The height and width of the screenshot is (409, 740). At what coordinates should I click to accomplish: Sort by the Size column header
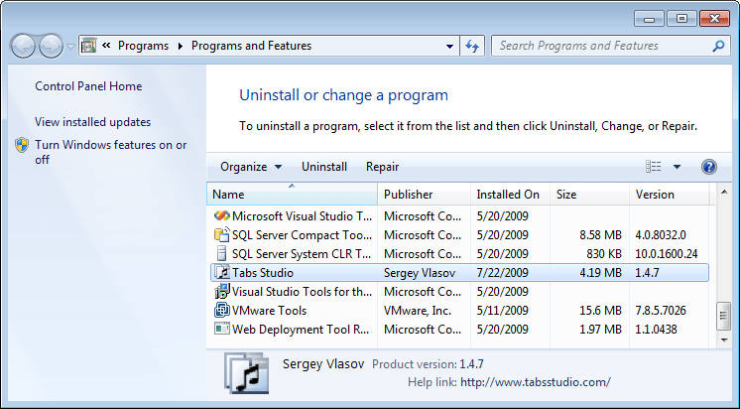[589, 195]
